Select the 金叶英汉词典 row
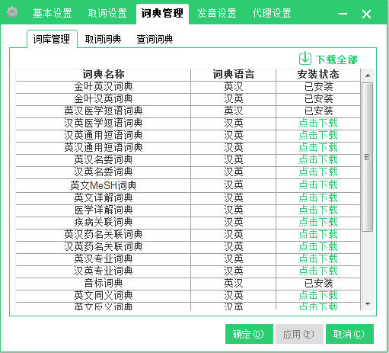 (188, 87)
